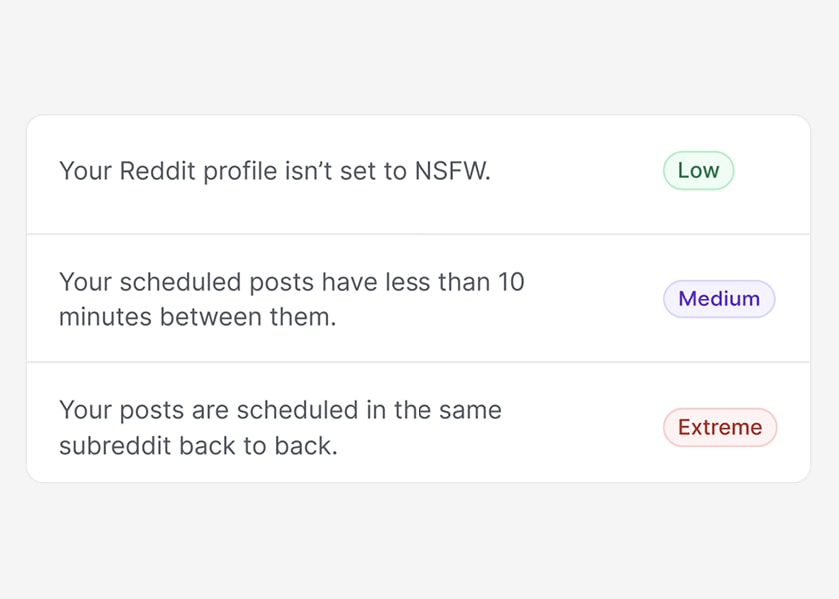Click the purple Medium severity badge
The width and height of the screenshot is (839, 599).
[719, 299]
